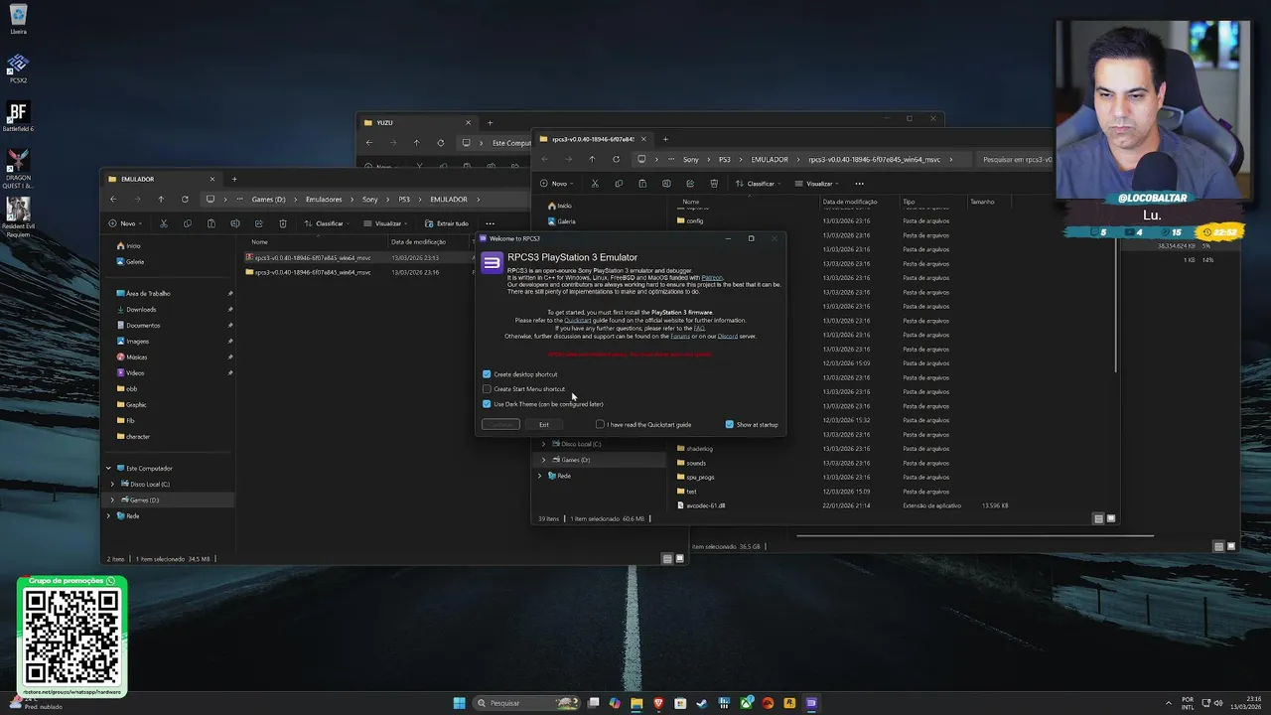Open the Quickstart guide link
Image resolution: width=1271 pixels, height=715 pixels.
(577, 321)
